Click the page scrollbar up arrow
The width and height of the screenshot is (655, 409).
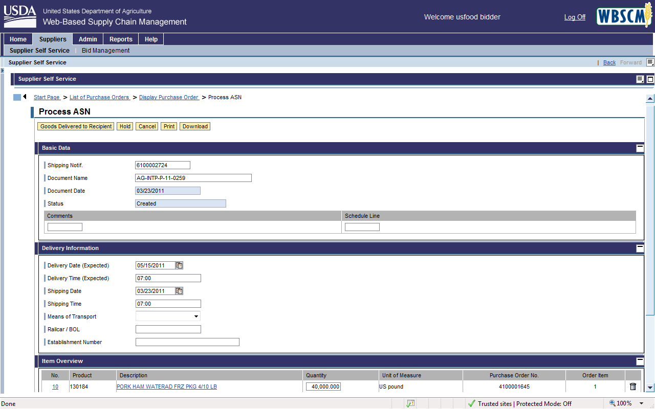tap(650, 99)
